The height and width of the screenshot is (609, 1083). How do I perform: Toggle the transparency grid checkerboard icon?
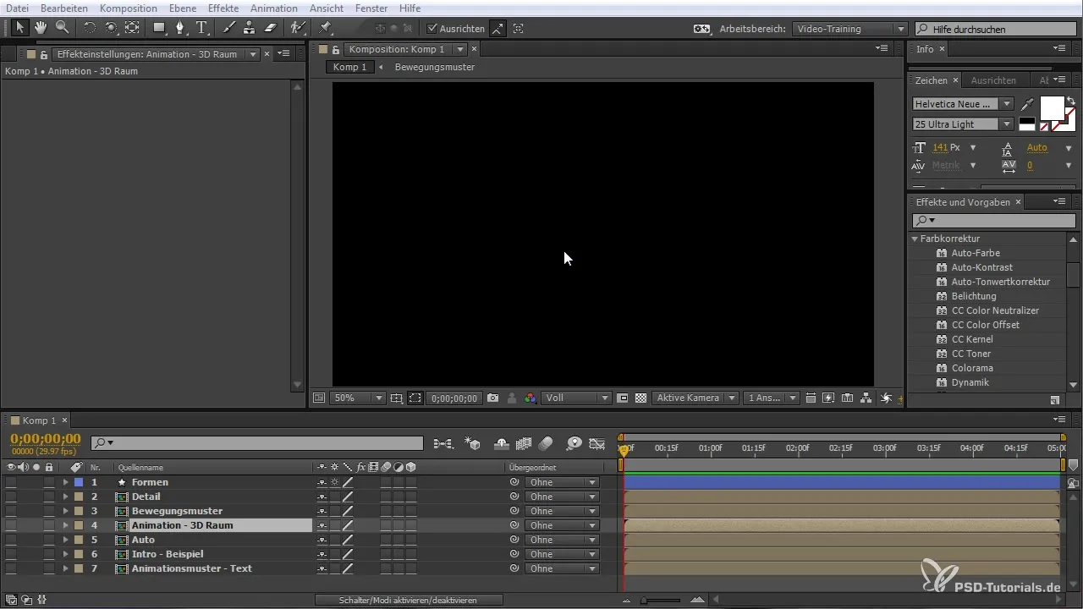(x=640, y=398)
